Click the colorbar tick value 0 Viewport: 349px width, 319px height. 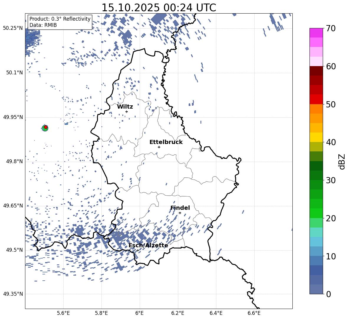tap(329, 294)
